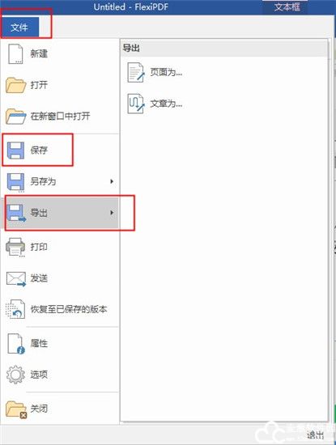Image resolution: width=336 pixels, height=445 pixels.
Task: Expand the 导出 submenu arrow
Action: click(x=112, y=213)
